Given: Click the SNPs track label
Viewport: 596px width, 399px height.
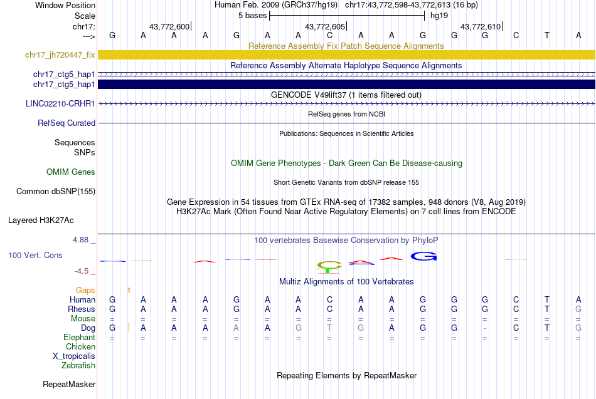Looking at the screenshot, I should click(x=85, y=152).
